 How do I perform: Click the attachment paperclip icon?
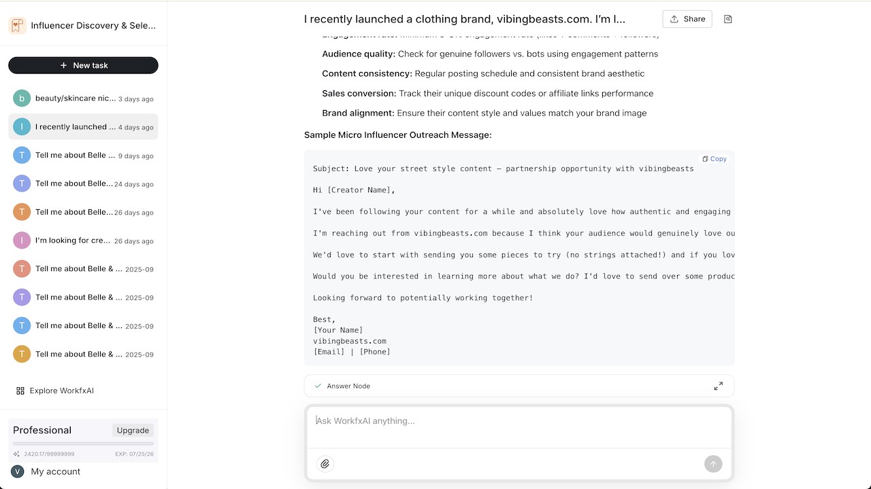[x=325, y=464]
